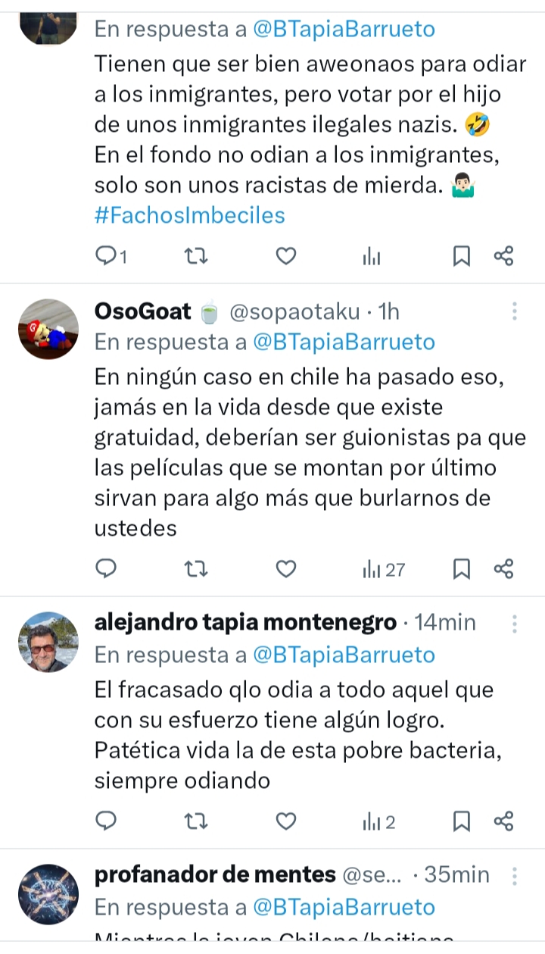Share alejandro tapia montenegro's tweet
Screen dimensions: 545x954
(504, 821)
